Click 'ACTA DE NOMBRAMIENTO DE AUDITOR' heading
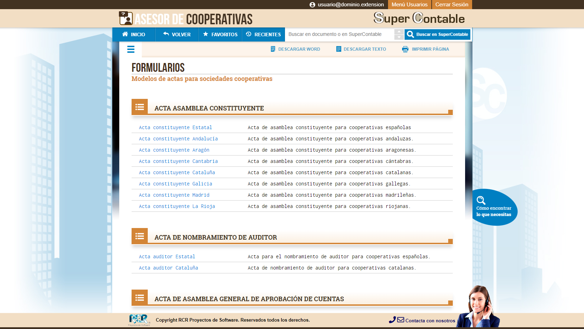Image resolution: width=584 pixels, height=329 pixels. [216, 238]
